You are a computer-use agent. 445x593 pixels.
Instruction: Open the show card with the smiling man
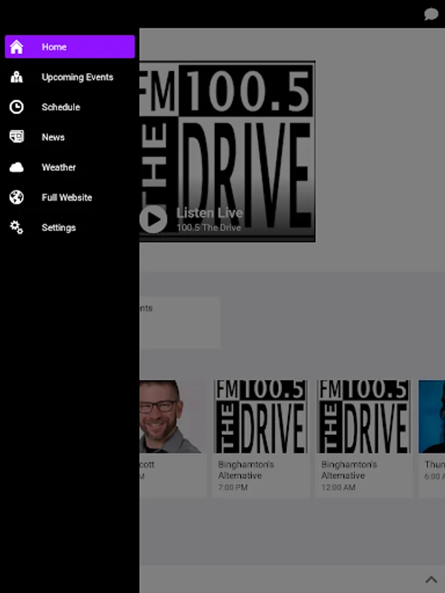[173, 439]
